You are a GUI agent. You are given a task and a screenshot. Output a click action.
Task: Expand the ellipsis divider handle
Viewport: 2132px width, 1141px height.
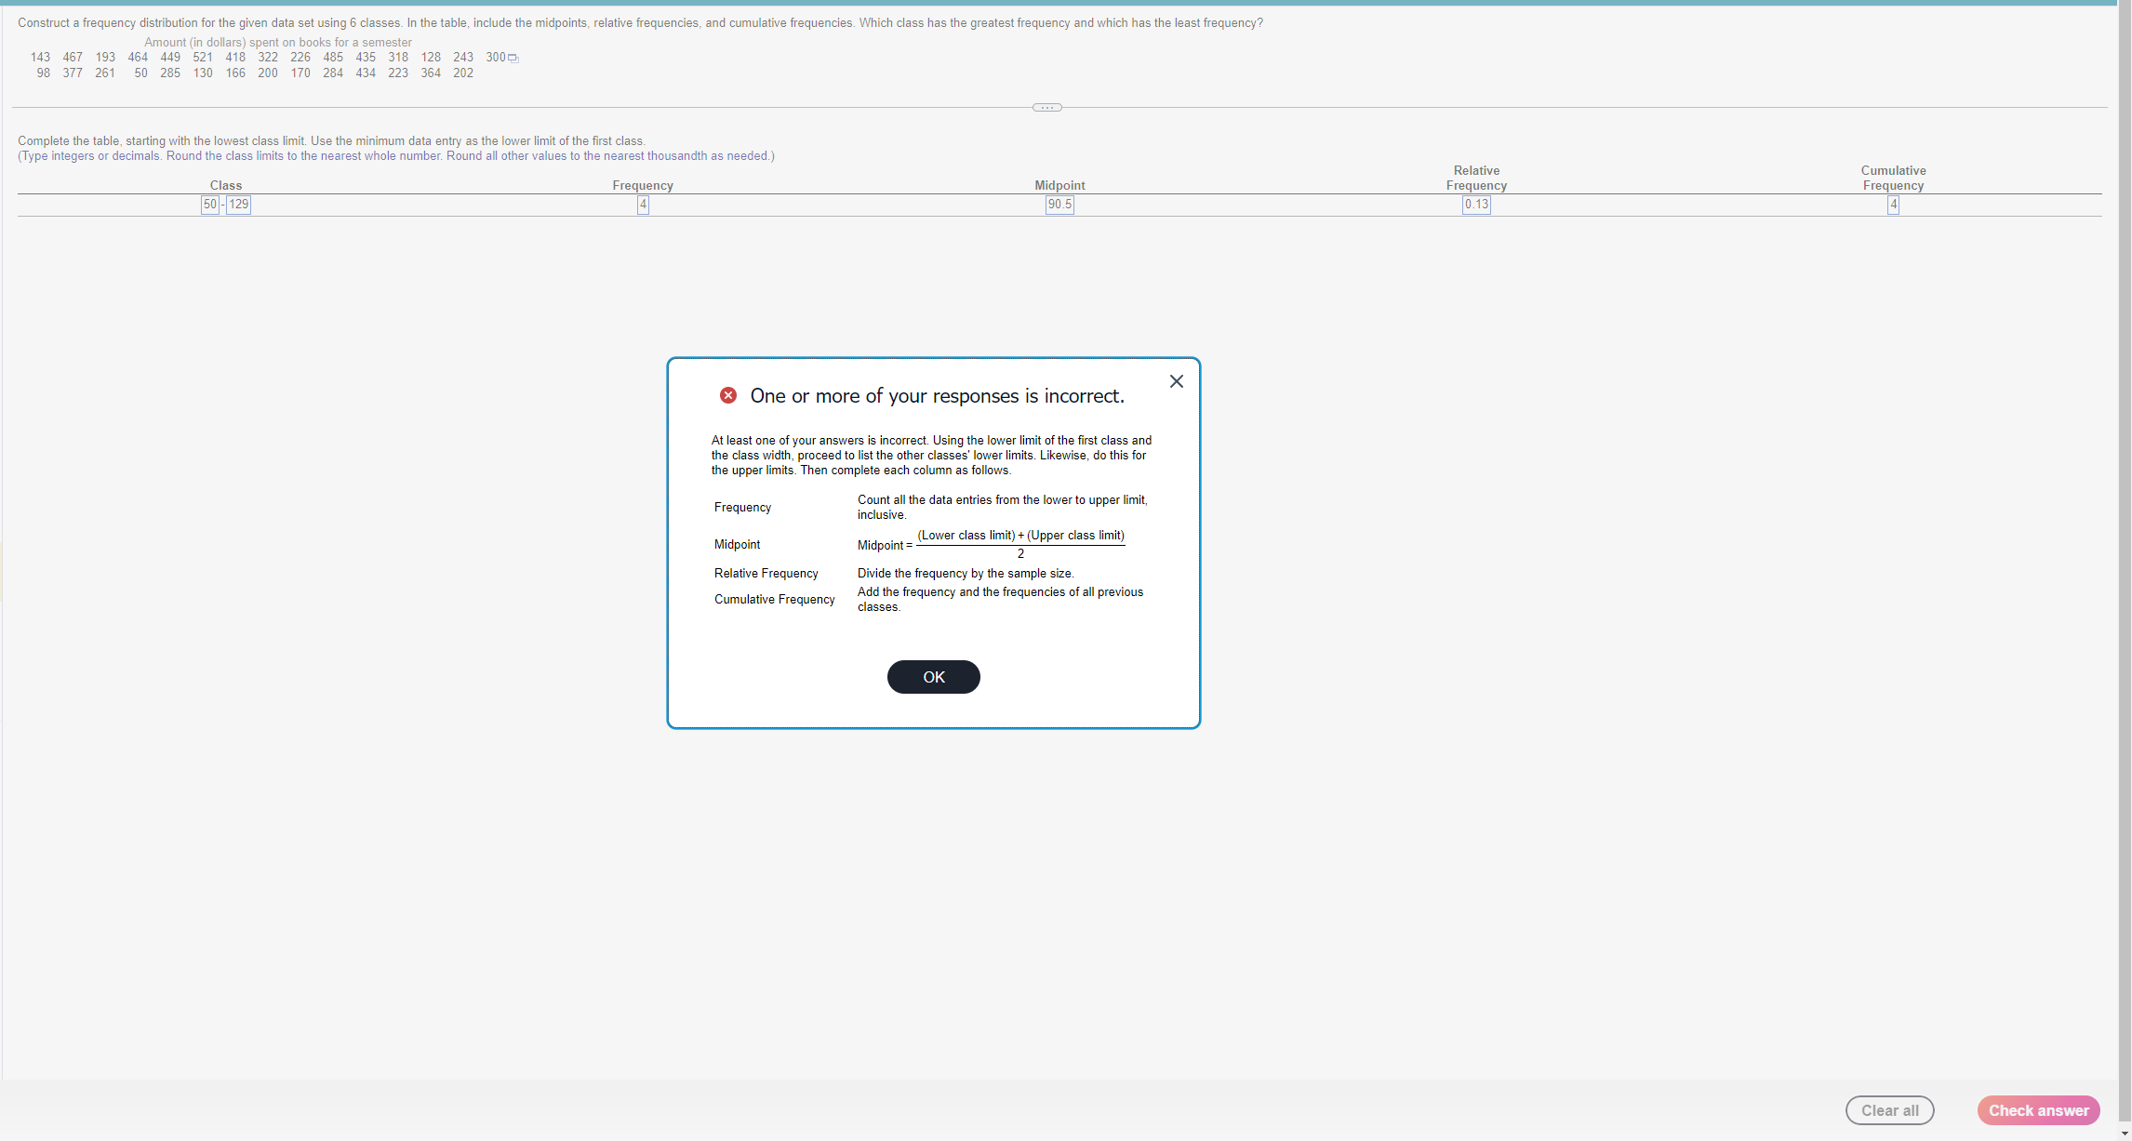coord(1046,108)
